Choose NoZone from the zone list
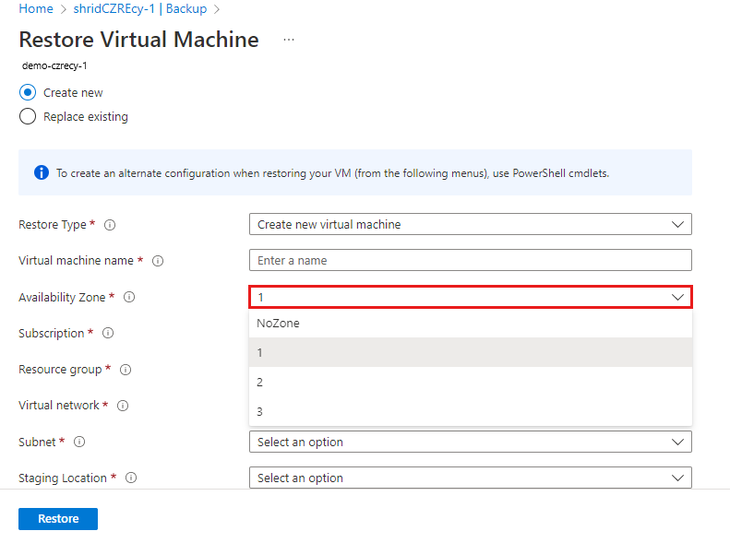730x543 pixels. (x=471, y=323)
